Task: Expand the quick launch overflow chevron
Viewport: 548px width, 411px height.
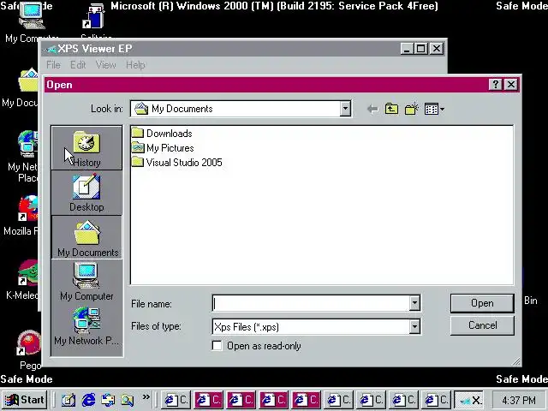Action: point(146,396)
